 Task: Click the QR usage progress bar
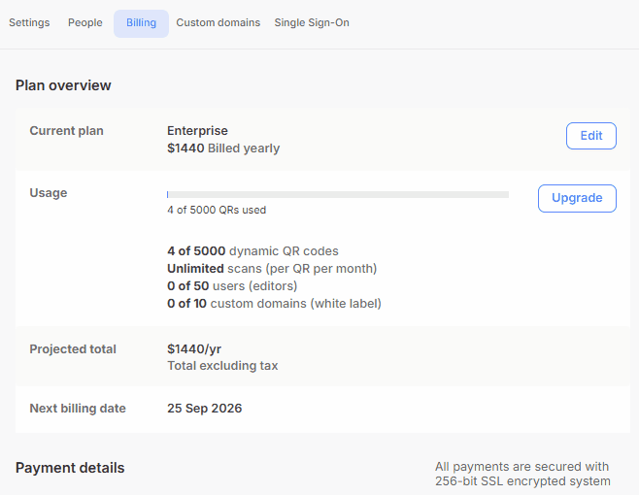click(x=337, y=194)
